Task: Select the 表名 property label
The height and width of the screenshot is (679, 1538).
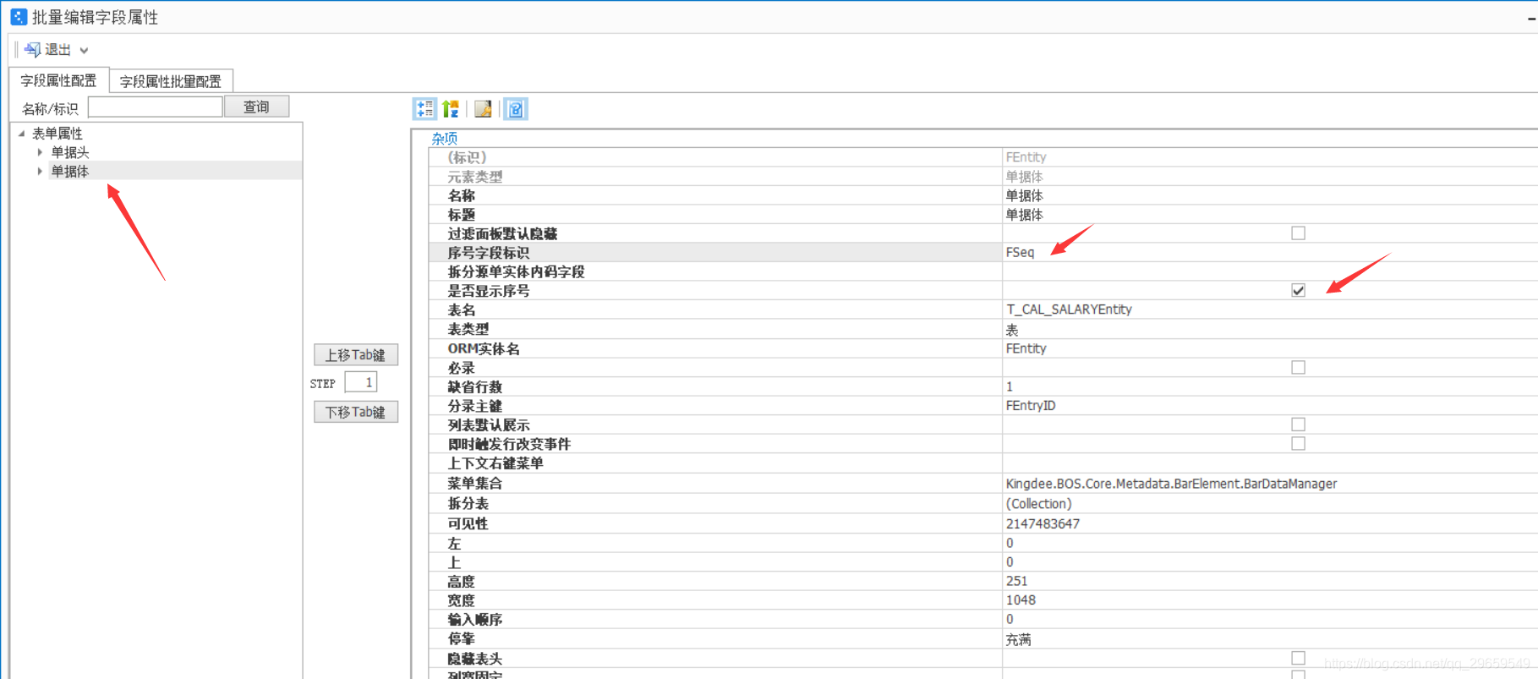Action: point(462,310)
